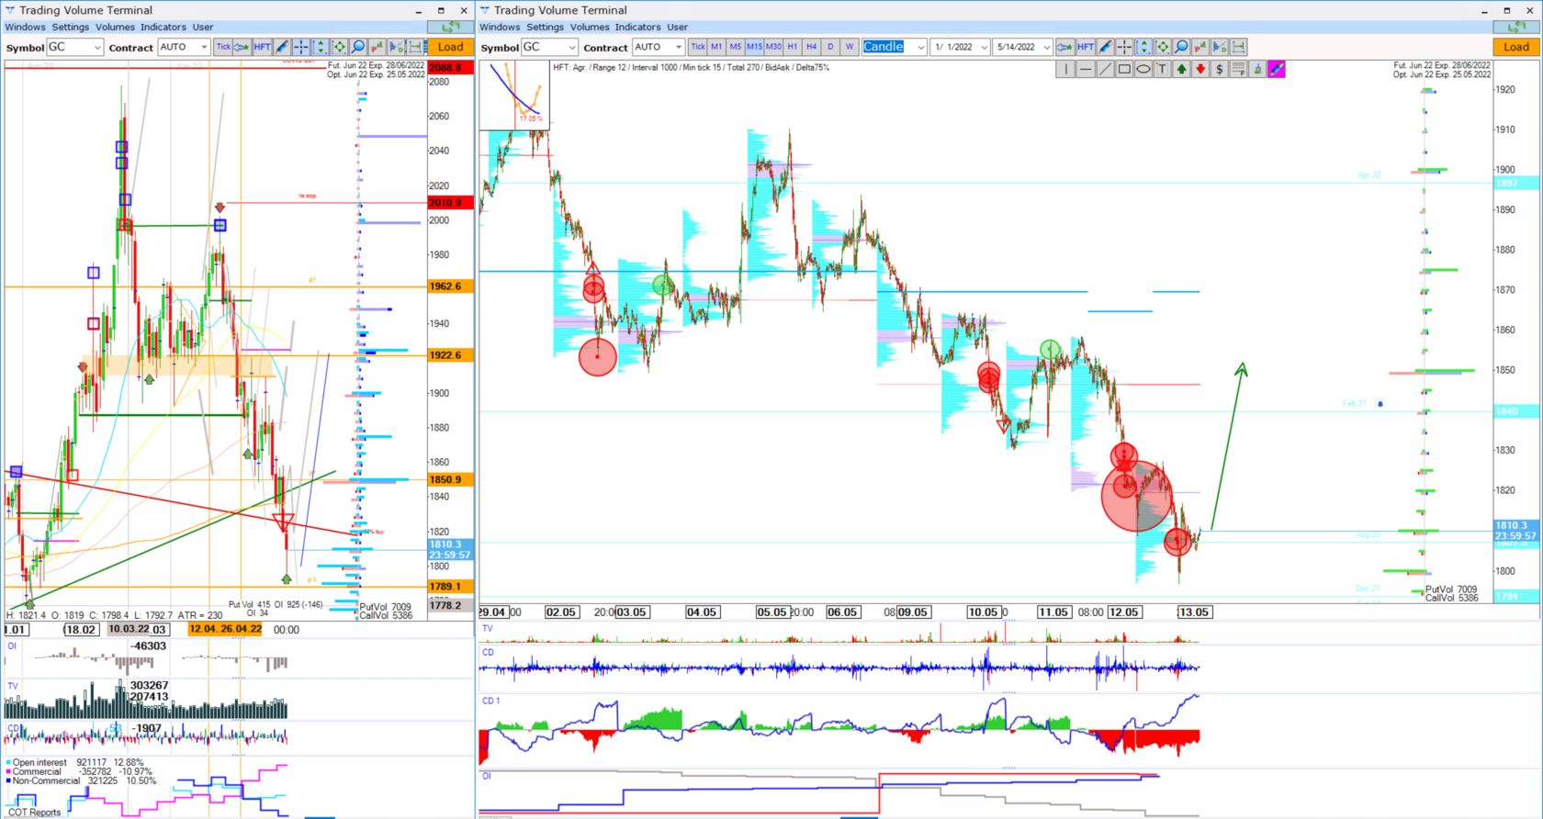The width and height of the screenshot is (1543, 819).
Task: Click the fit-to-screen icon in right window
Action: pyautogui.click(x=1163, y=47)
